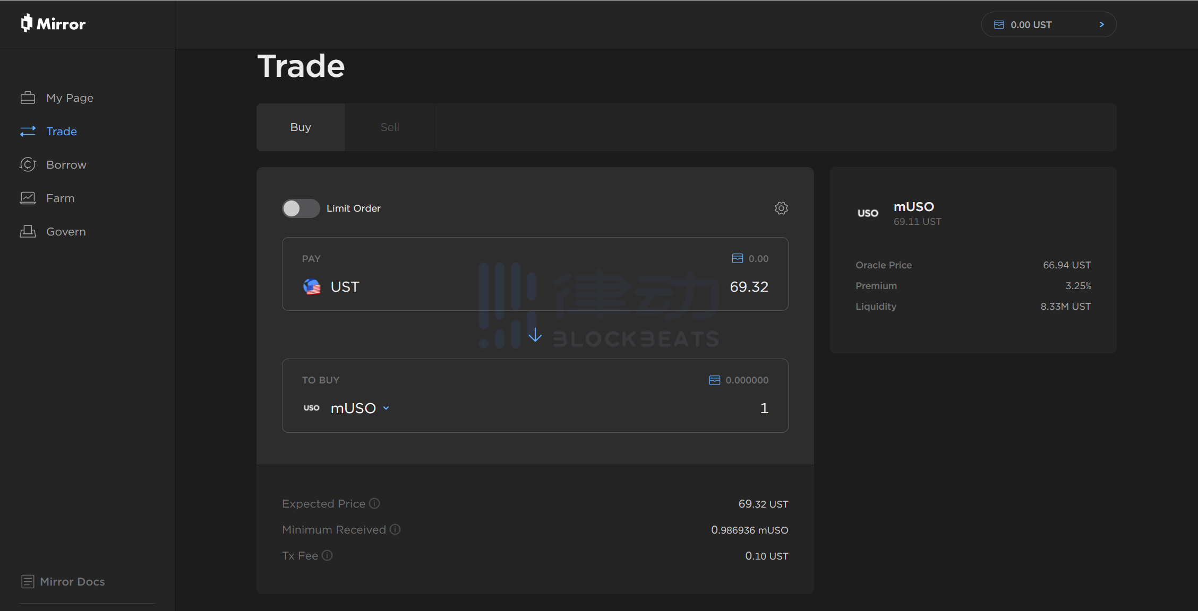The image size is (1198, 611).
Task: Click the Borrow circular icon
Action: [x=28, y=164]
